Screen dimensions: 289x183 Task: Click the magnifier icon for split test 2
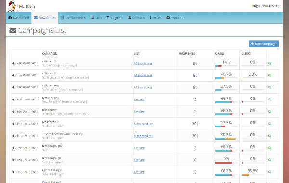coord(270,75)
